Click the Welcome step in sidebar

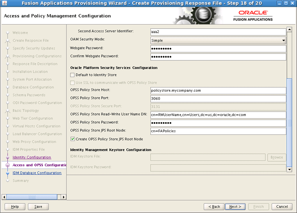(x=20, y=33)
